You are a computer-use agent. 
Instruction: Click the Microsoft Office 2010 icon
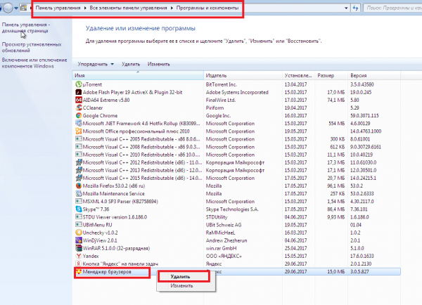click(77, 131)
